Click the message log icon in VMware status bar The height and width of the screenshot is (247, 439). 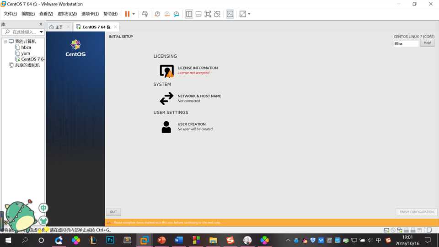429,230
